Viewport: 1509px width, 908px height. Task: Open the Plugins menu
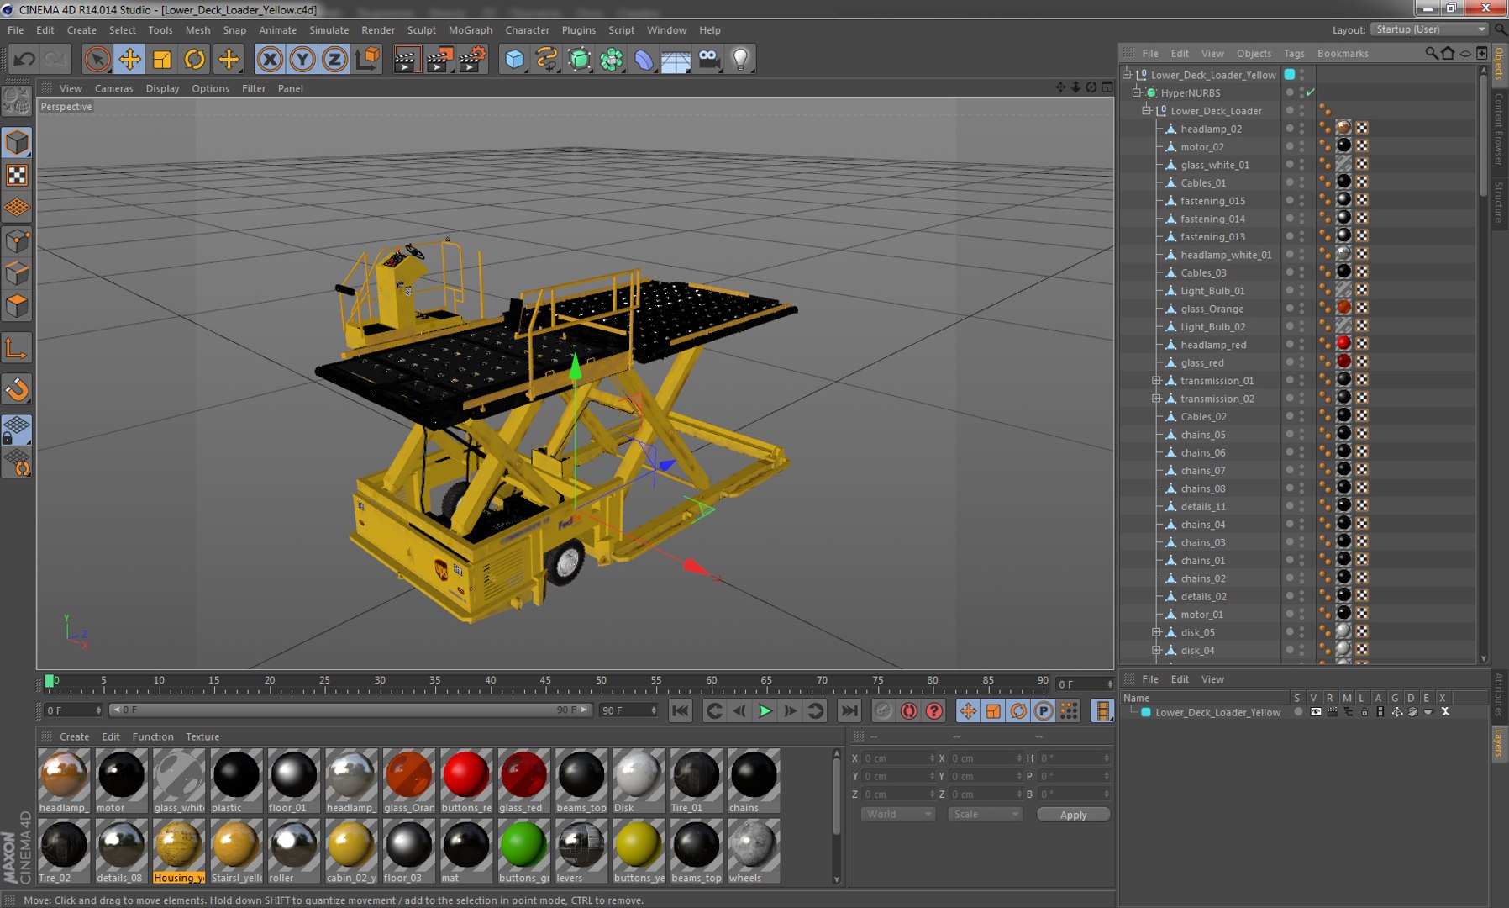tap(578, 30)
